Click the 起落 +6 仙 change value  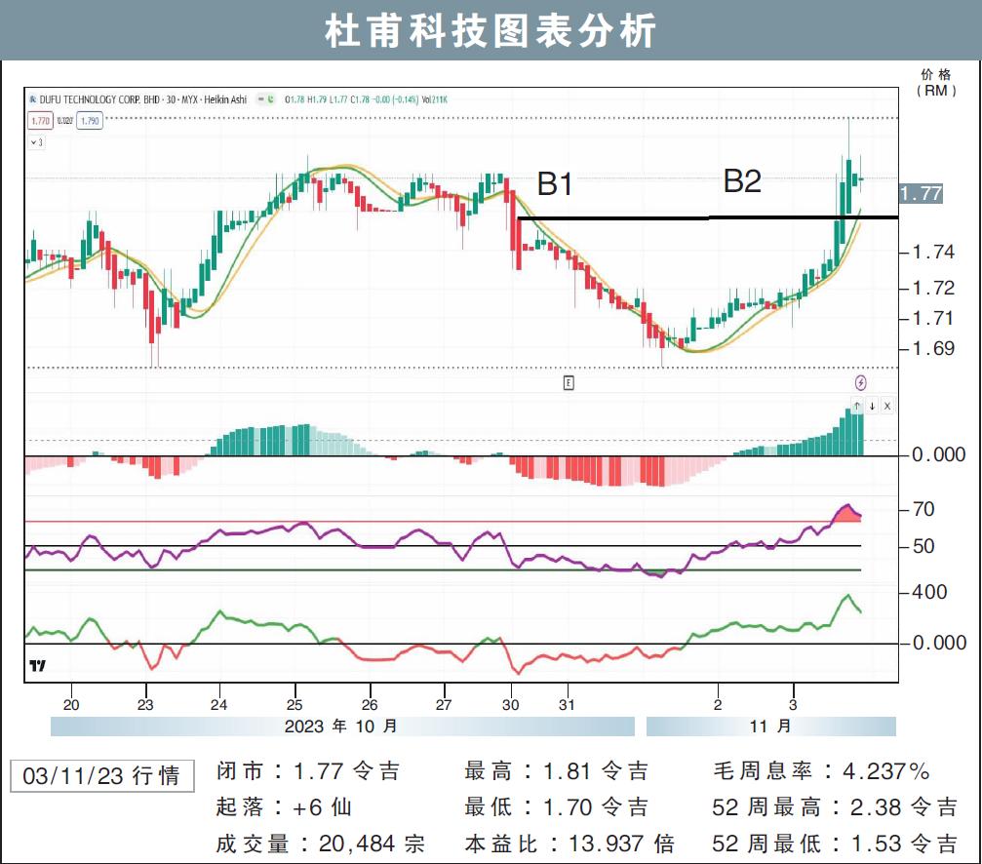[283, 807]
